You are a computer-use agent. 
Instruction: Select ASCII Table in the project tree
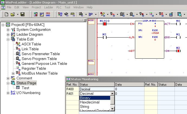pyautogui.click(x=31, y=44)
